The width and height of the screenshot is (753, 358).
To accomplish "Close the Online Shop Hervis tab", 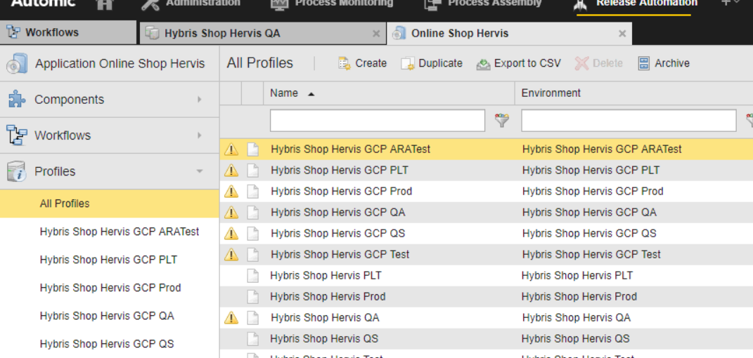I will 622,33.
